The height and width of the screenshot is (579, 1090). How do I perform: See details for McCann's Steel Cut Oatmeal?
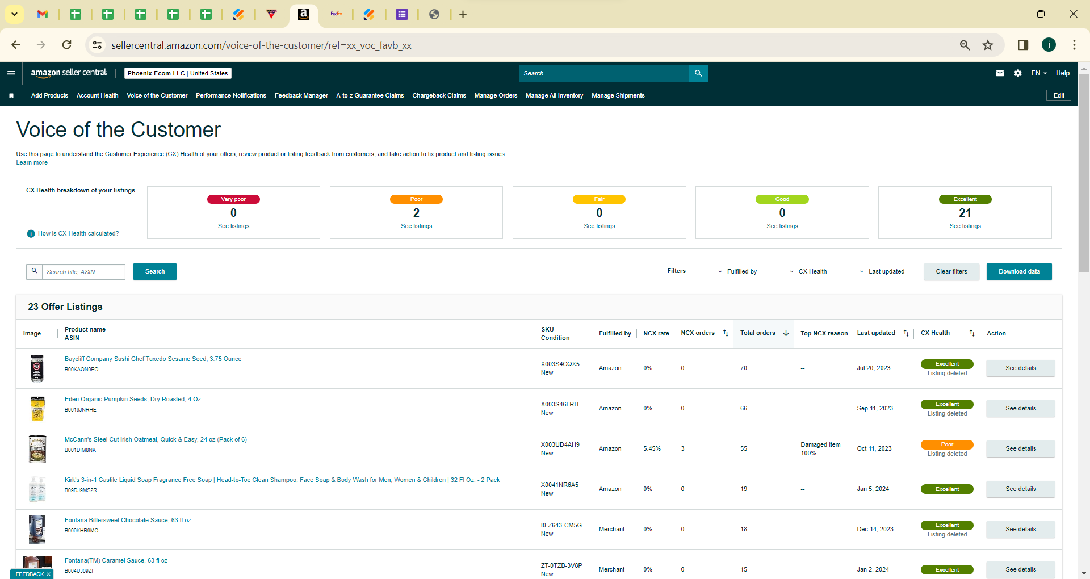pyautogui.click(x=1021, y=449)
